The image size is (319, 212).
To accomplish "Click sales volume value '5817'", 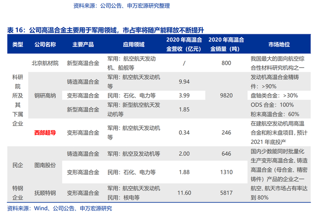I will click(x=226, y=193).
